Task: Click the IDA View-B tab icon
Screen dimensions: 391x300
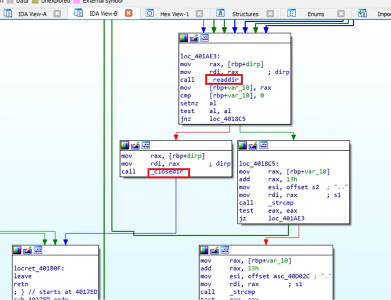Action: 79,12
